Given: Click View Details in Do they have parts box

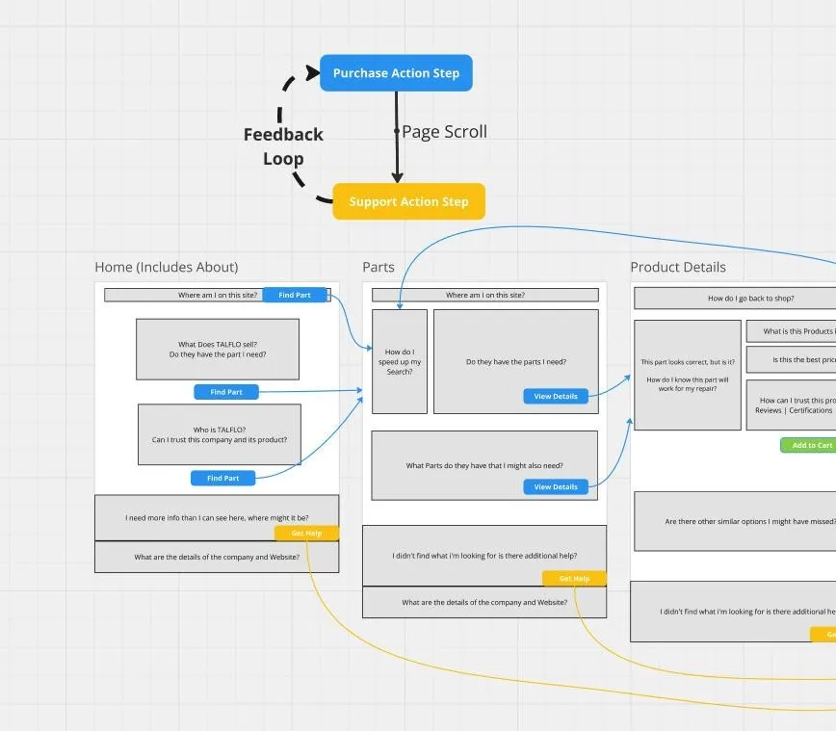Looking at the screenshot, I should coord(556,396).
